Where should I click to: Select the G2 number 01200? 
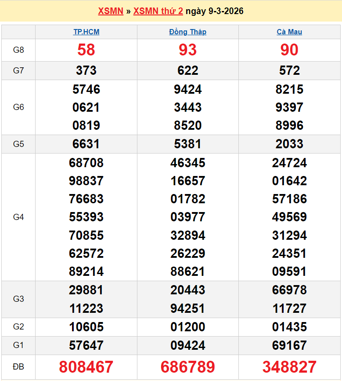pos(187,327)
